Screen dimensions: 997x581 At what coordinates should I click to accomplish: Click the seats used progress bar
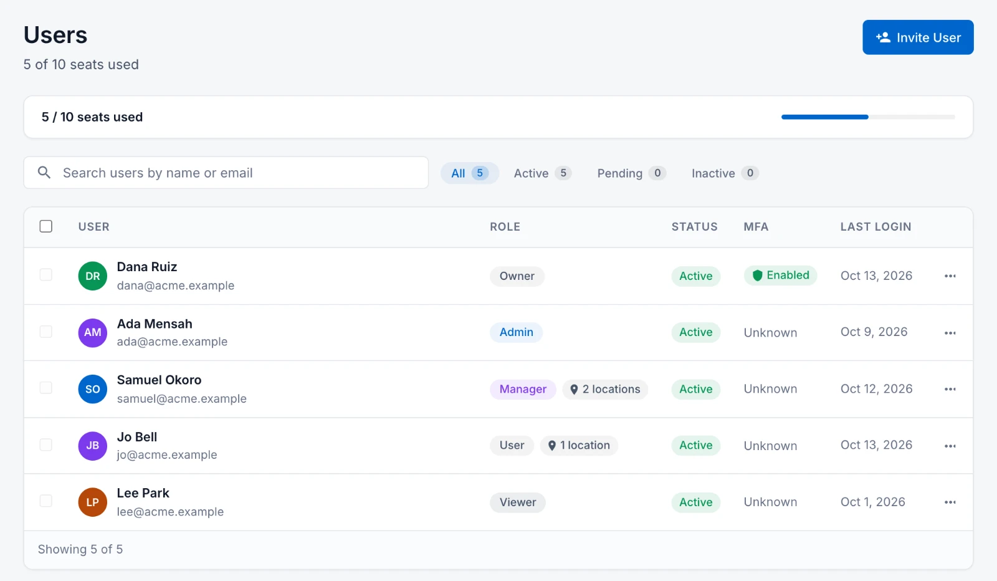[x=868, y=117]
